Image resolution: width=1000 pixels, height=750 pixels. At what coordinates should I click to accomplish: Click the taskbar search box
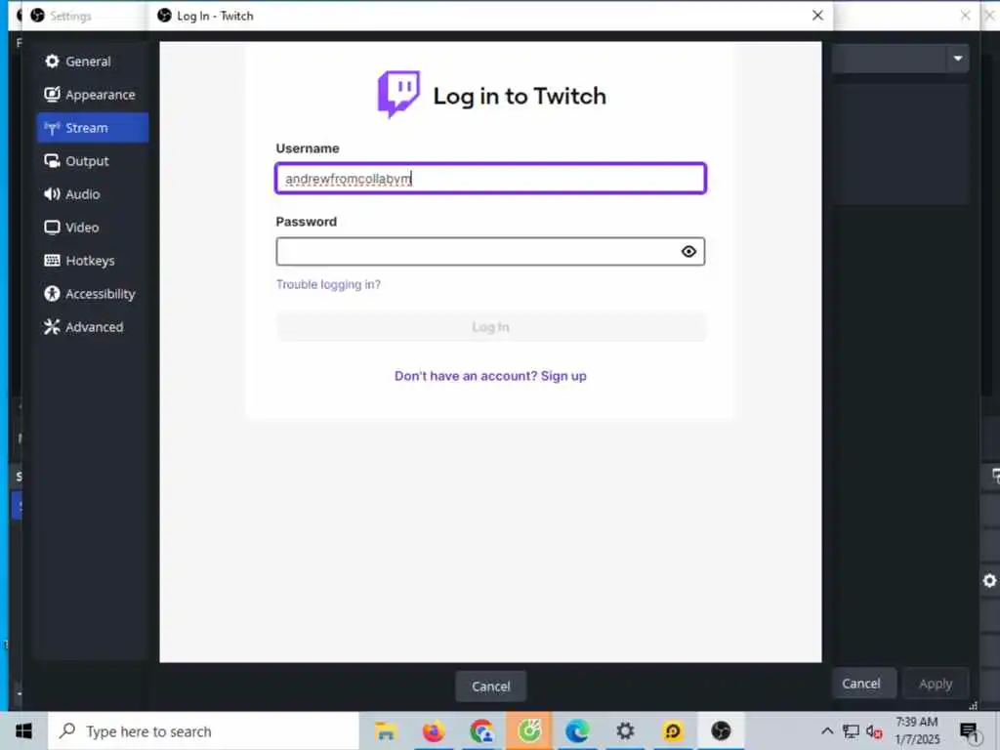pos(203,730)
